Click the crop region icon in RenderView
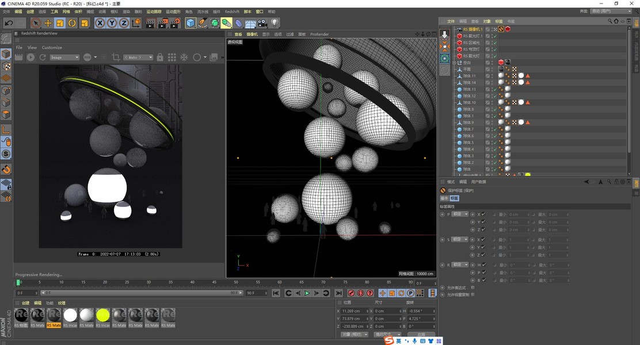 116,57
